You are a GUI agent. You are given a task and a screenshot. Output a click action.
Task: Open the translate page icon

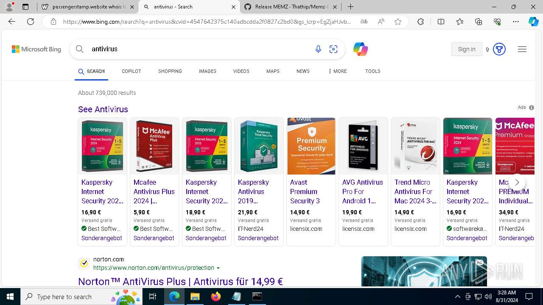(x=364, y=22)
